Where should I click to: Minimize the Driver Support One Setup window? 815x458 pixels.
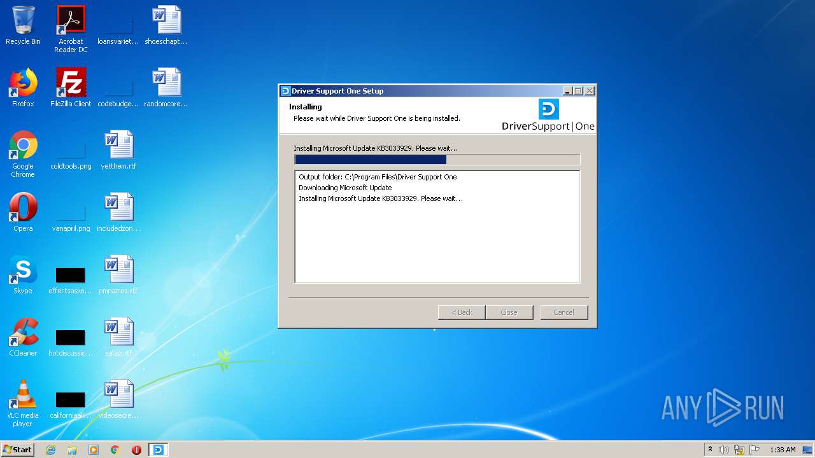pos(568,91)
